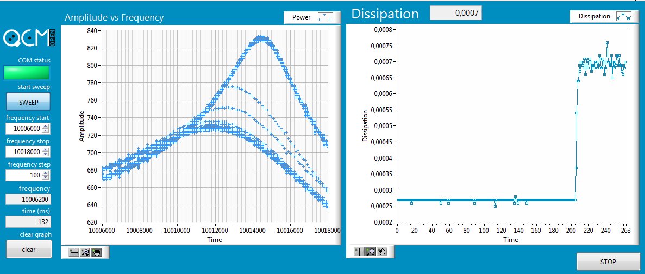Select the pan hand tool under Amplitude graph

coord(97,253)
